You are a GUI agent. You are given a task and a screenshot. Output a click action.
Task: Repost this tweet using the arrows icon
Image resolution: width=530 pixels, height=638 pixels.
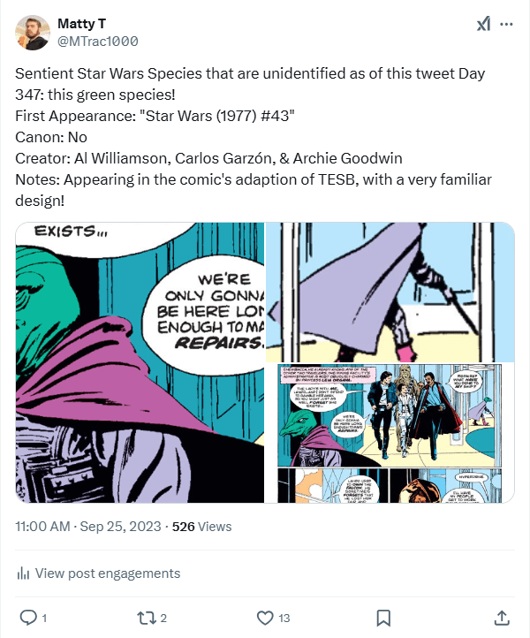pos(145,617)
